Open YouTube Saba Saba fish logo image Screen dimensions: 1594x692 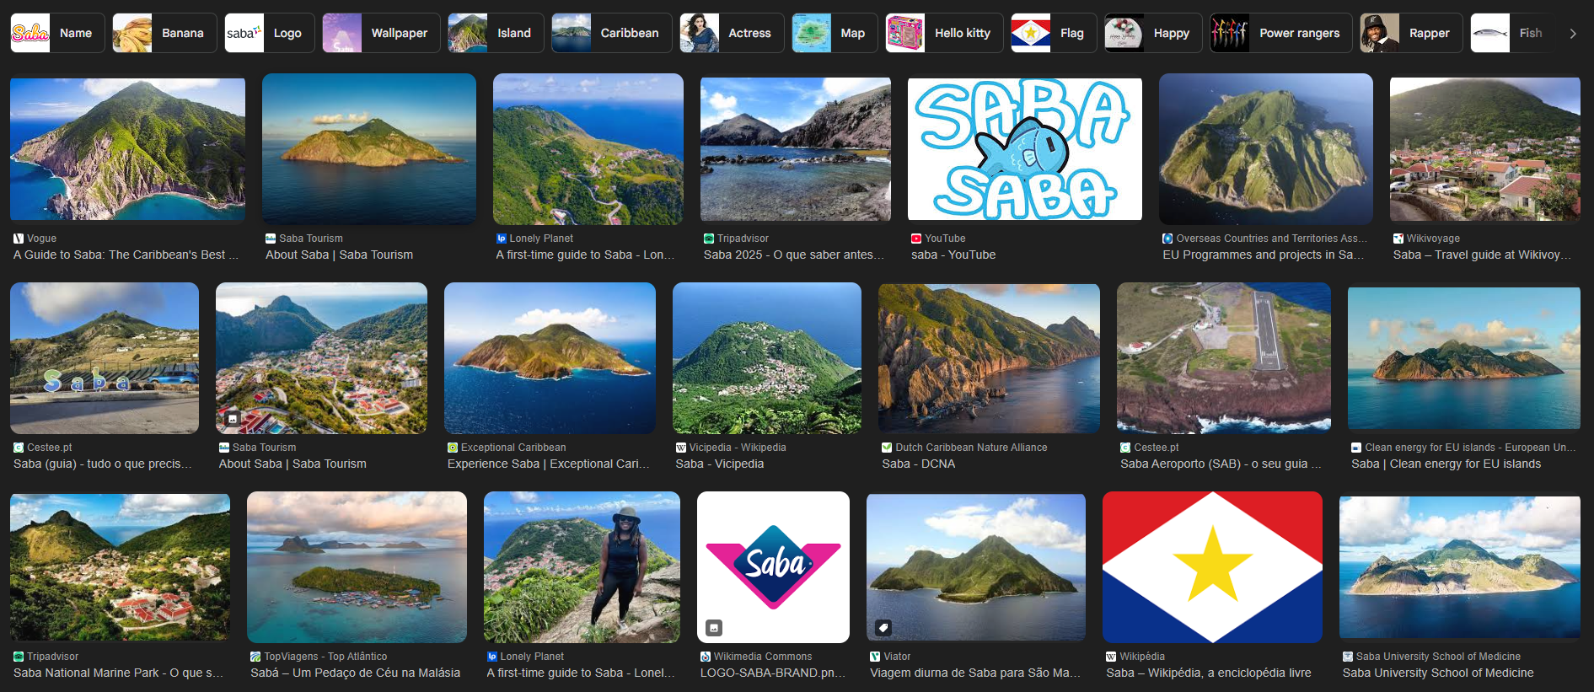(x=1025, y=149)
